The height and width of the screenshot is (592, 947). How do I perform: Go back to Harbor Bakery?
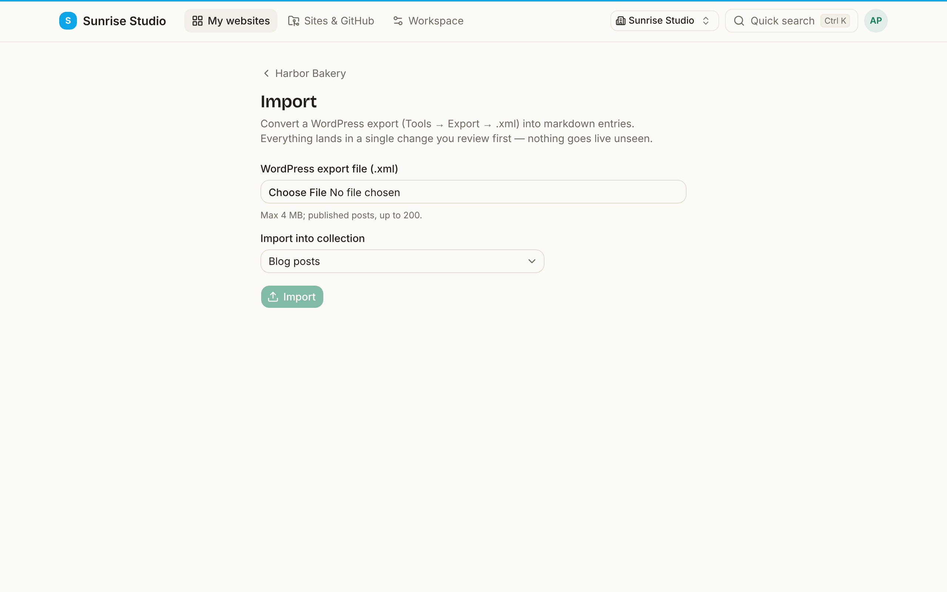pos(304,73)
